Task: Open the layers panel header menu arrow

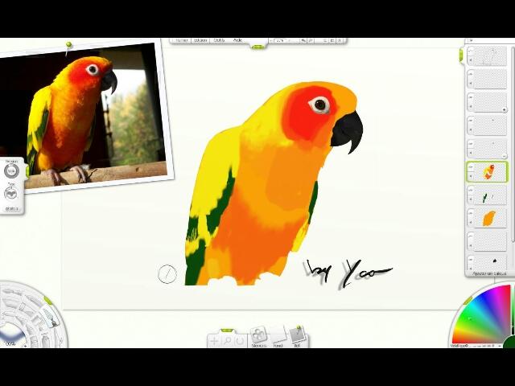Action: point(470,40)
